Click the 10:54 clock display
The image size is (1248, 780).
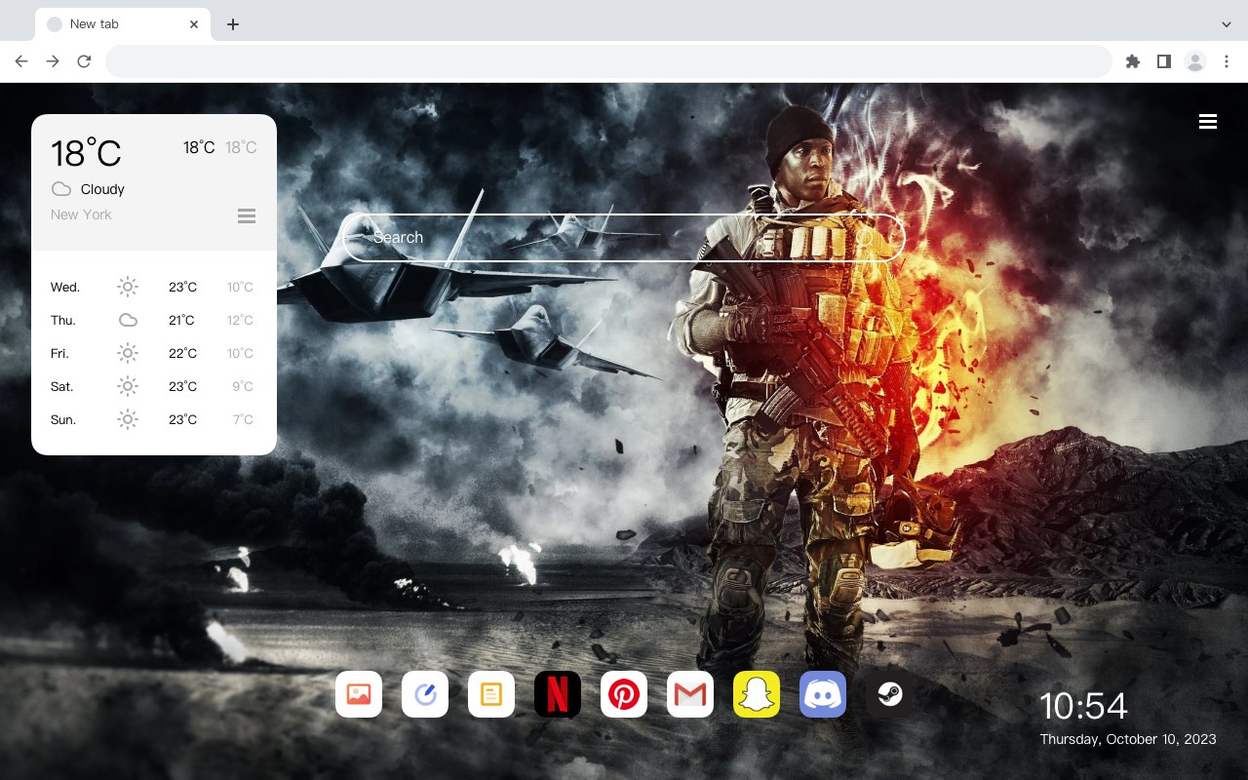click(x=1083, y=706)
